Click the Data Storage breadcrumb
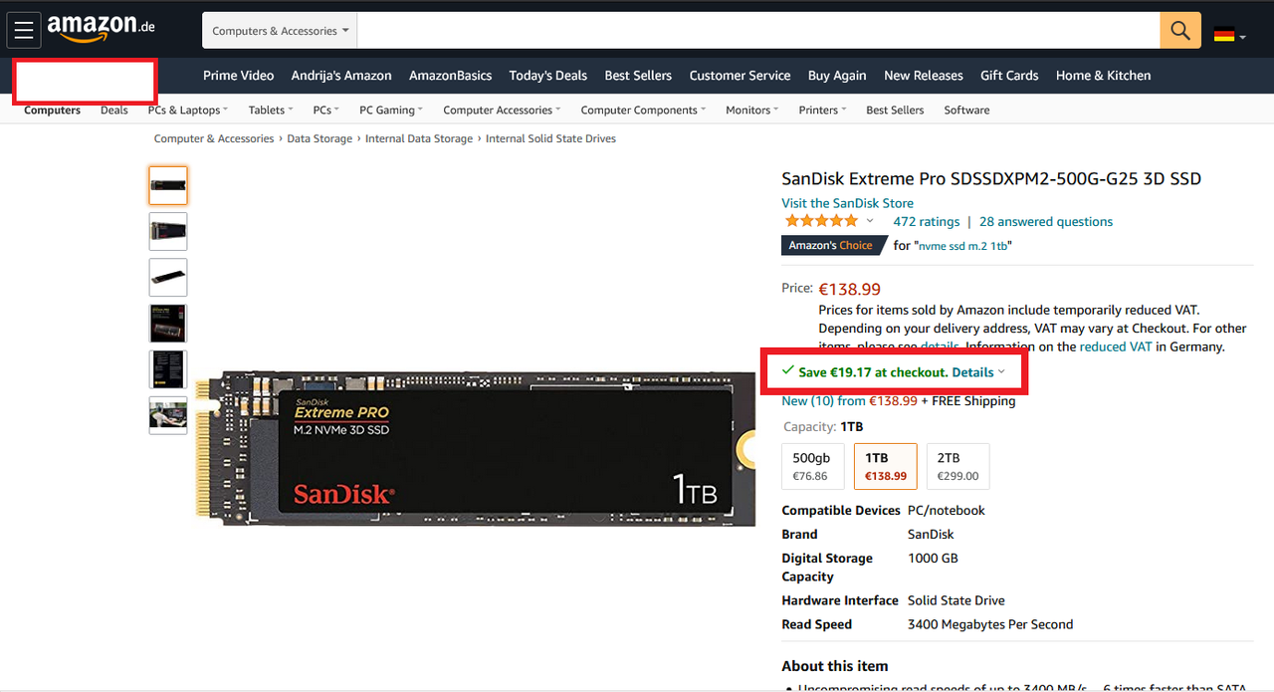Image resolution: width=1274 pixels, height=692 pixels. (x=319, y=139)
